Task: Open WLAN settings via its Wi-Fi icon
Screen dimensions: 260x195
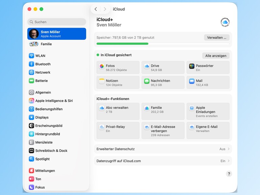Action: 31,56
